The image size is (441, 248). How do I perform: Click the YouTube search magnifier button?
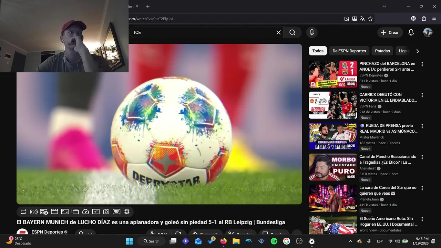292,32
